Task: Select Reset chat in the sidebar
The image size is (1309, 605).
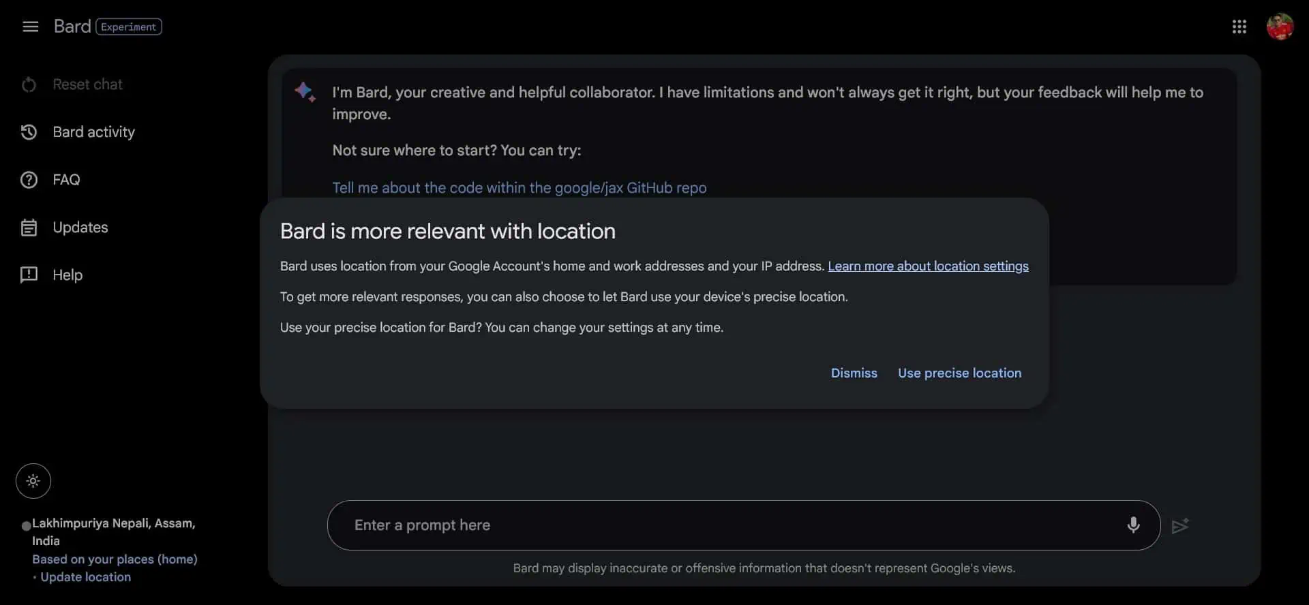Action: pyautogui.click(x=88, y=84)
